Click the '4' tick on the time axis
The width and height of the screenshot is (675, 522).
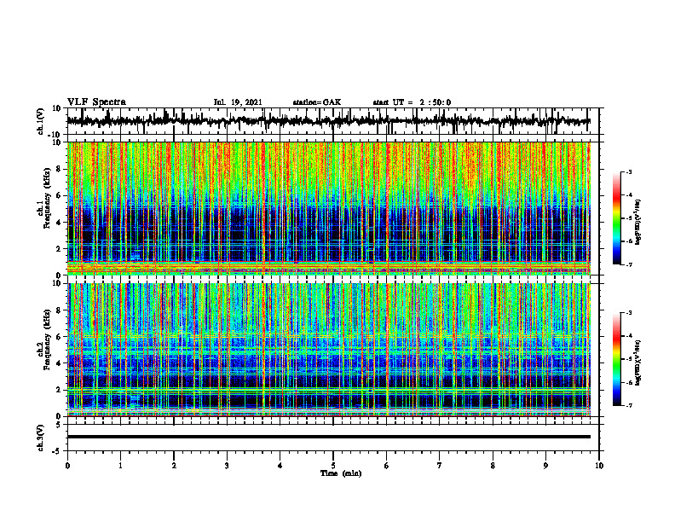[280, 466]
